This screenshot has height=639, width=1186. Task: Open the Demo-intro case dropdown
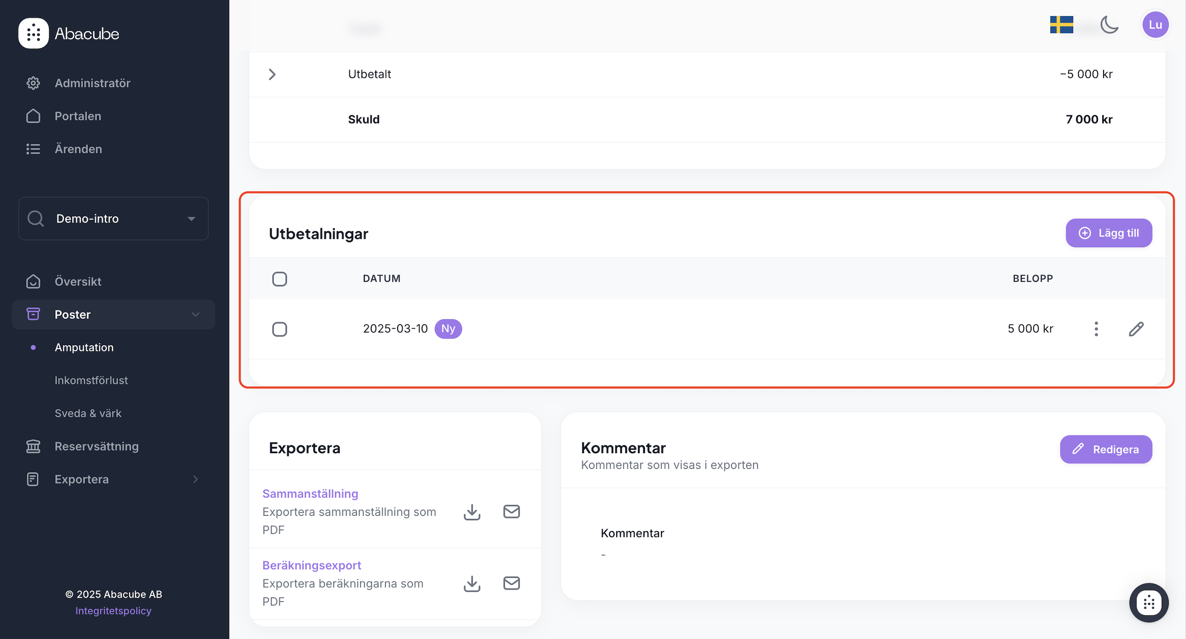(x=113, y=218)
